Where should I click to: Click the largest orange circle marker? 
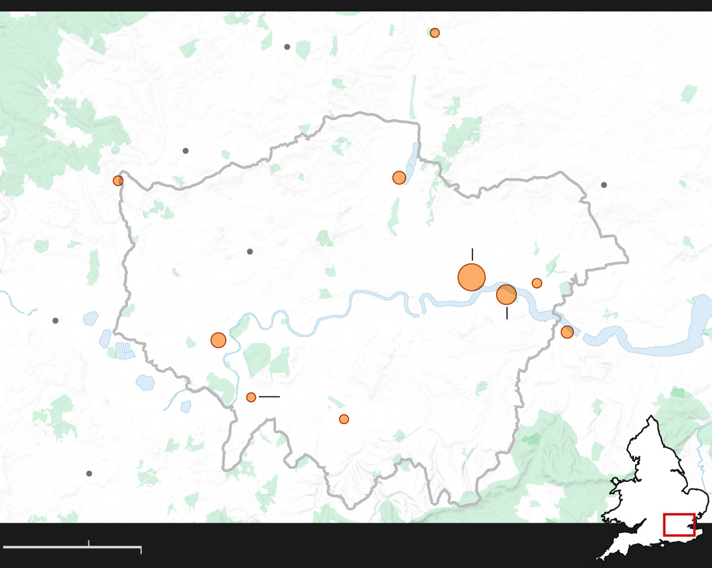(x=471, y=277)
